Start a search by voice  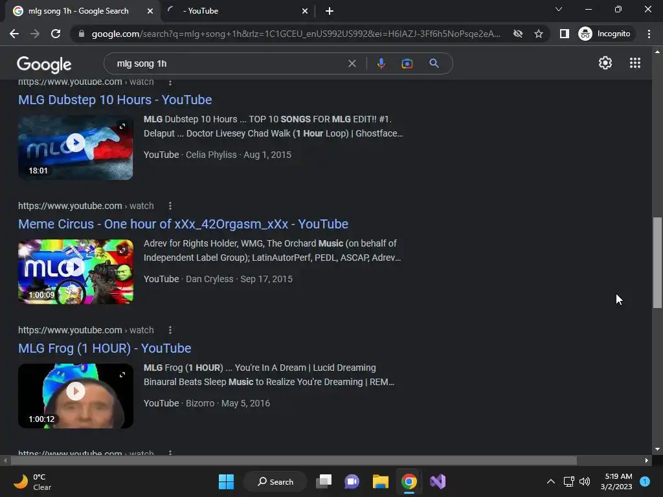click(381, 64)
